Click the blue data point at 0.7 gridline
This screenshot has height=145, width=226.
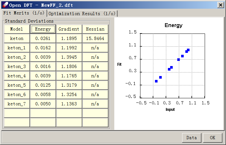(x=179, y=60)
